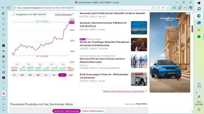Click the Euro Stoxx article thumbnail

click(x=139, y=61)
